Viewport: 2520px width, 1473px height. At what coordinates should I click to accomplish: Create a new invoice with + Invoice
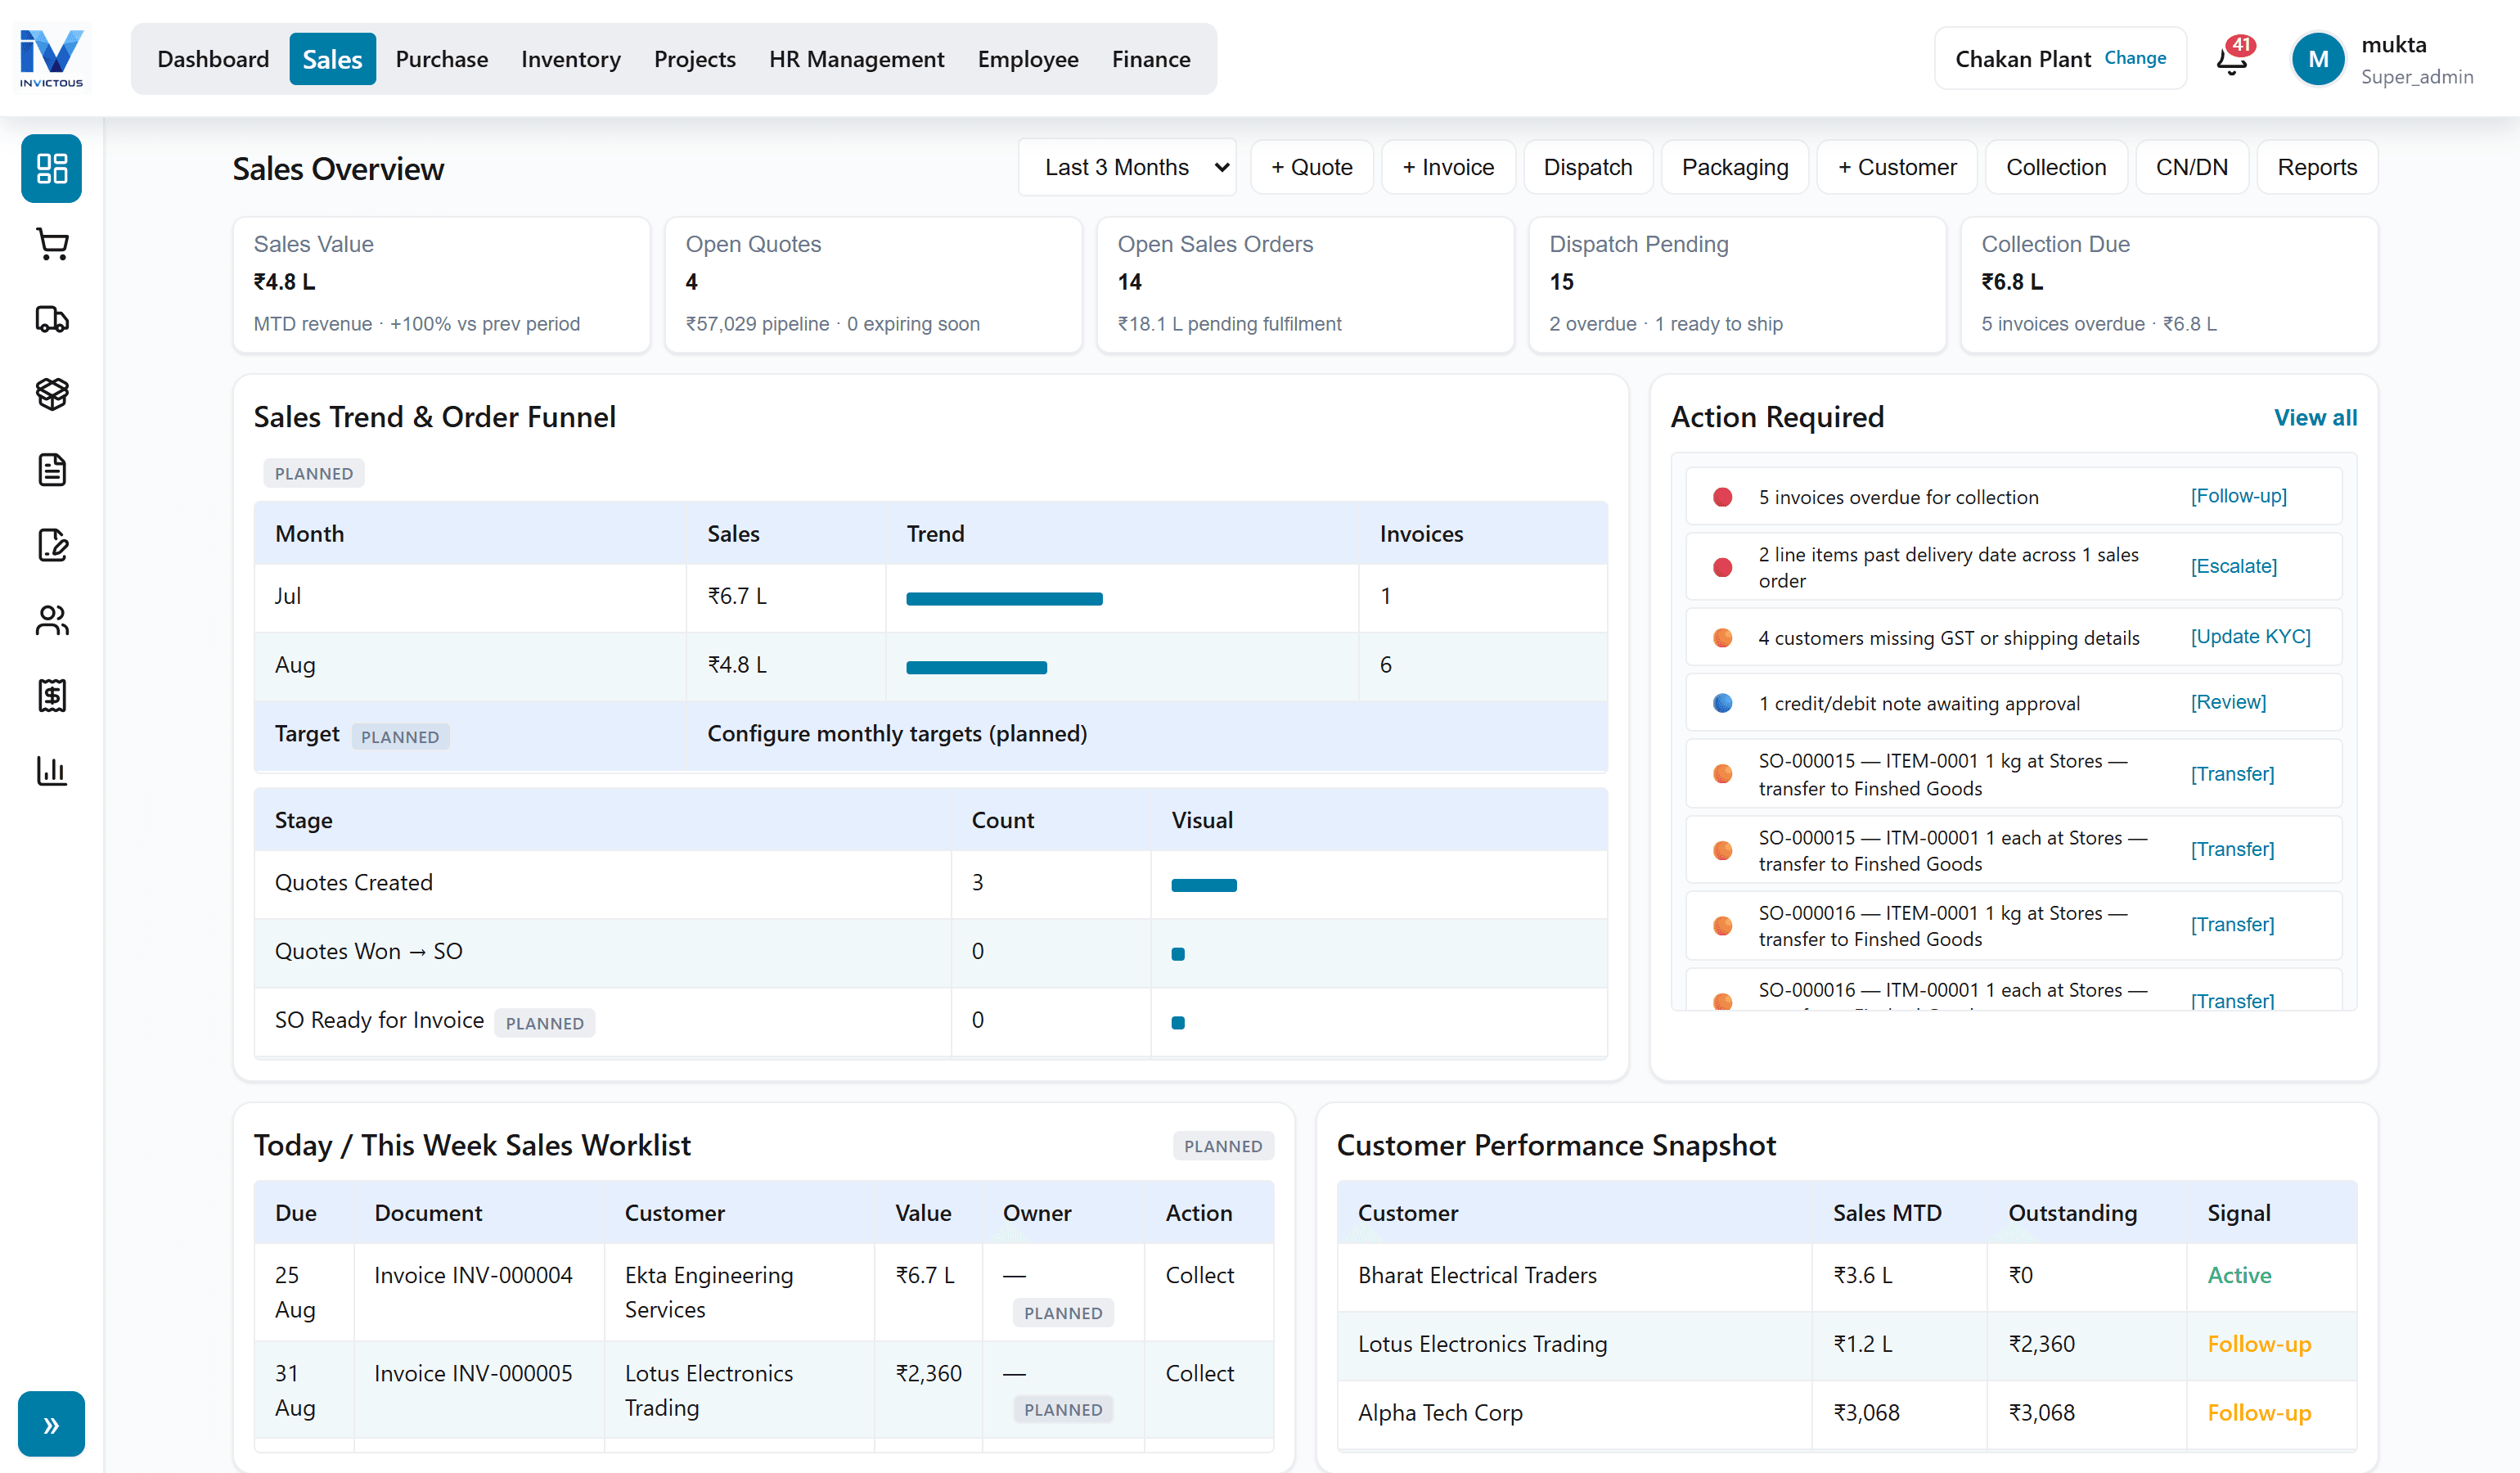1448,167
